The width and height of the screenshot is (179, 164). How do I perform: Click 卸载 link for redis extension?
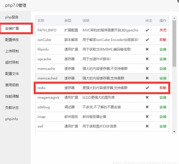point(163,88)
